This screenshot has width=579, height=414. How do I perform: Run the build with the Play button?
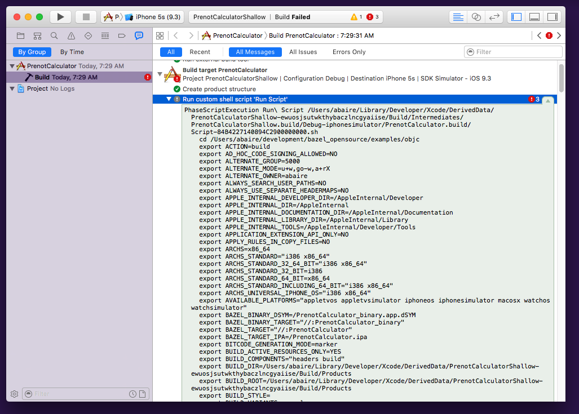pyautogui.click(x=60, y=17)
